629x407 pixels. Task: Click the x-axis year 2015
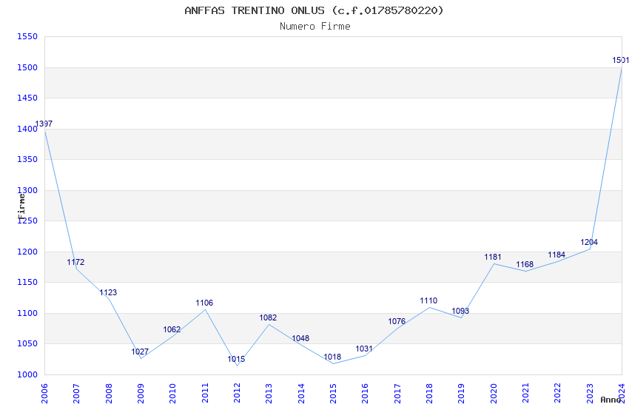pyautogui.click(x=333, y=394)
